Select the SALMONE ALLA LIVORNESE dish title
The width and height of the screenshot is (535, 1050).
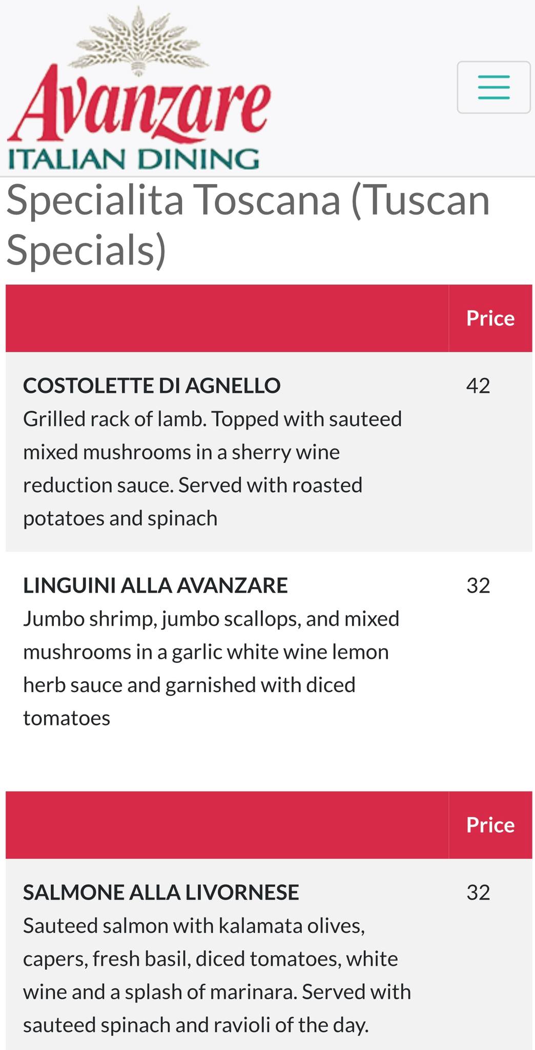pyautogui.click(x=161, y=893)
